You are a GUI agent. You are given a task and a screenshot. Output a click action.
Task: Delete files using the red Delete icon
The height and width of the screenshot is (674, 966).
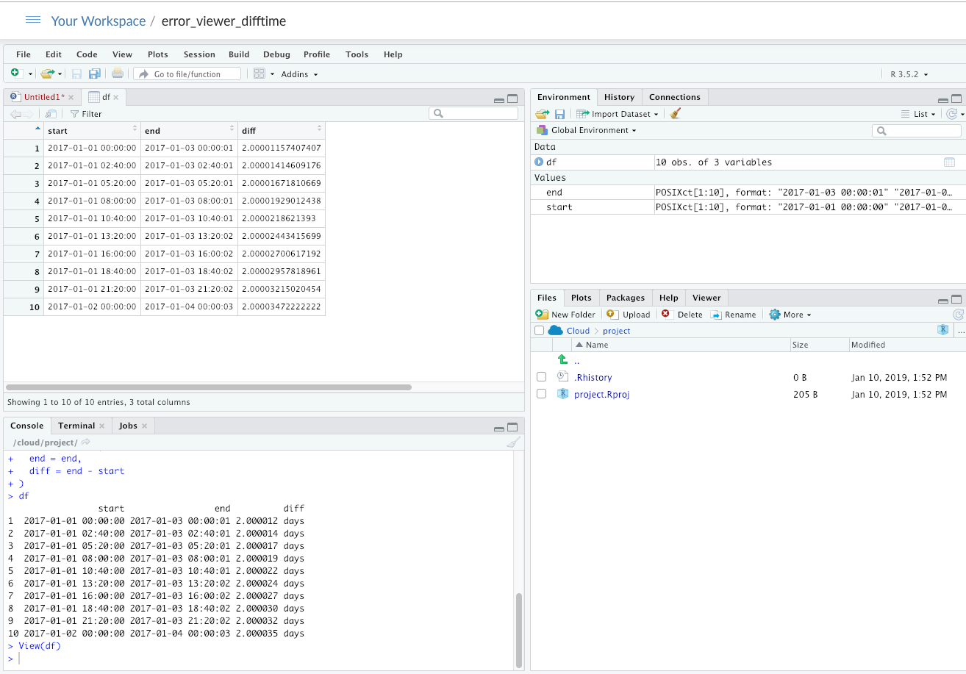684,314
